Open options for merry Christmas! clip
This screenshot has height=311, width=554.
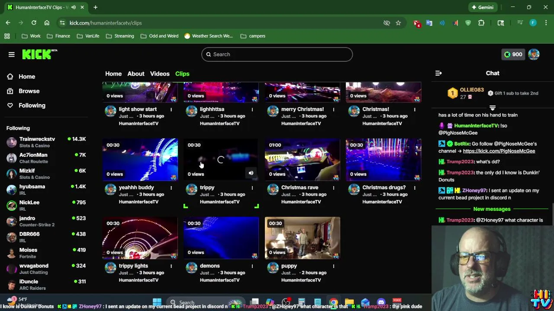pos(333,110)
